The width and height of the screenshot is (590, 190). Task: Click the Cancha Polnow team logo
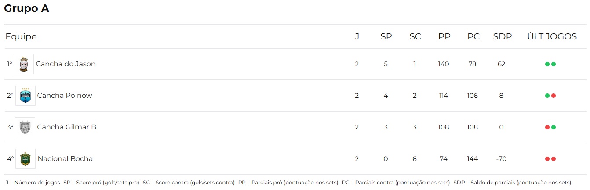tap(25, 96)
